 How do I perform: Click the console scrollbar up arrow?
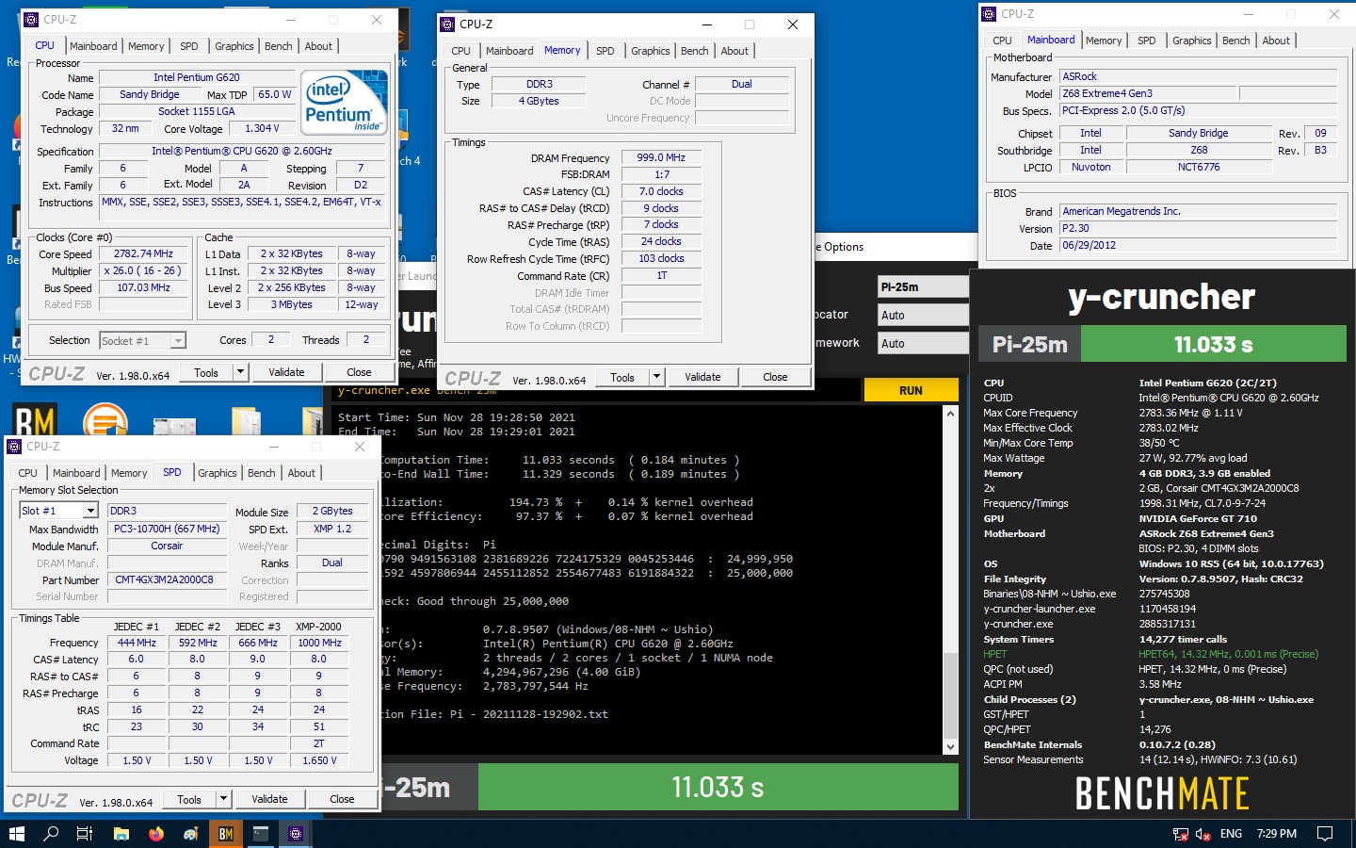point(950,414)
